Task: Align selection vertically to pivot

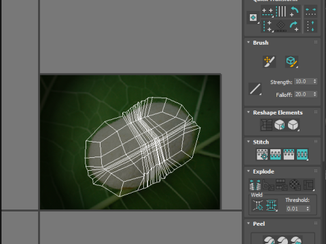Action: pos(268,26)
